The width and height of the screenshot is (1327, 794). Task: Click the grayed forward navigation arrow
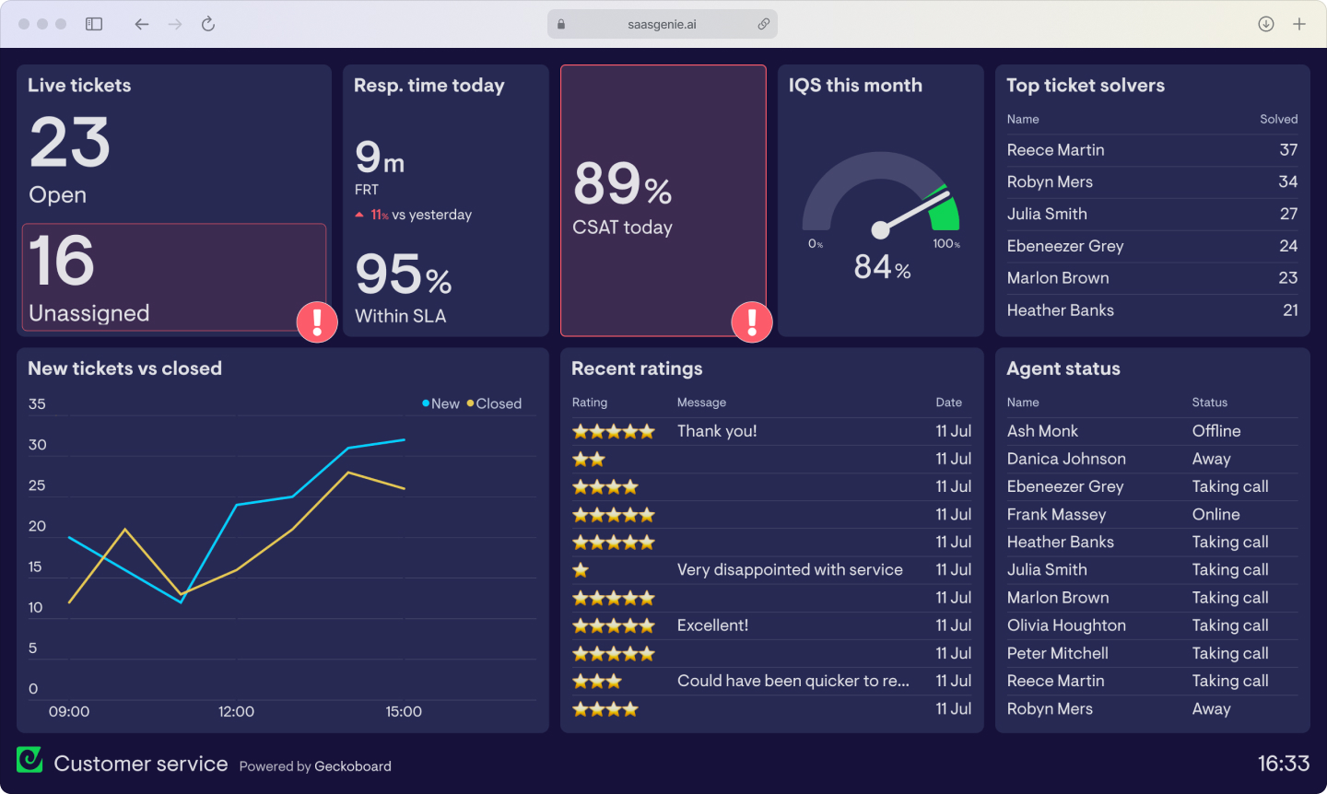pos(174,24)
